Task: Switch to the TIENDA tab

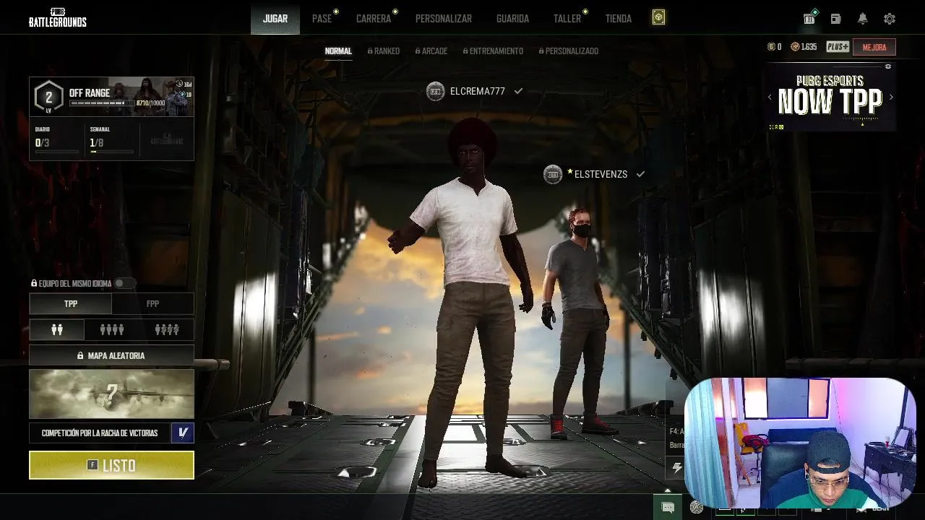Action: (619, 19)
